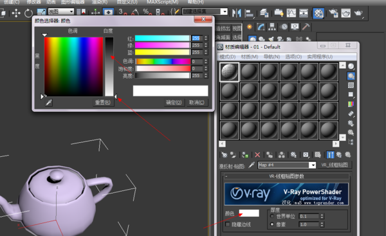Image resolution: width=386 pixels, height=236 pixels.
Task: Click the Mirror tool icon
Action: (237, 13)
